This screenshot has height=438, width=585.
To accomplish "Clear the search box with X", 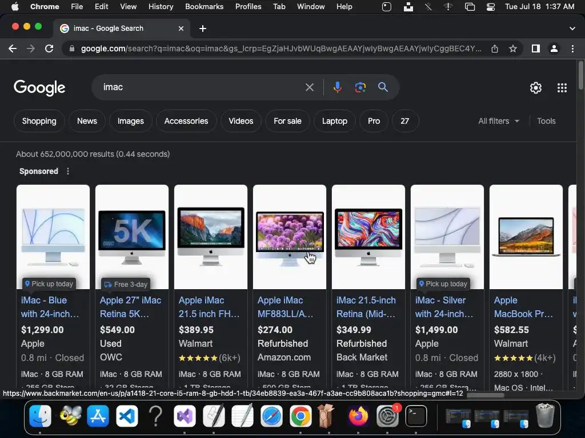I will click(x=309, y=87).
